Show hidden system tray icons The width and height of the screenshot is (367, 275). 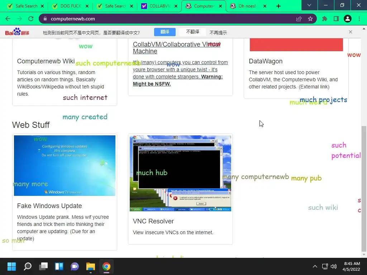pos(315,266)
